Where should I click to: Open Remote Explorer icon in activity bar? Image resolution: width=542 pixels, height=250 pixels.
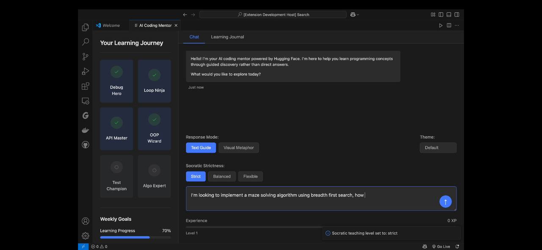pos(86,101)
